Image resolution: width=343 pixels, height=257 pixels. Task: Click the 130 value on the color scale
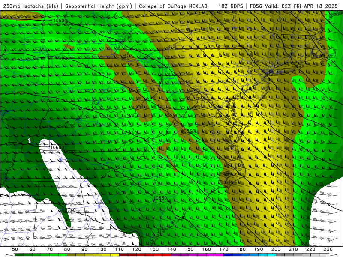tap(154, 249)
